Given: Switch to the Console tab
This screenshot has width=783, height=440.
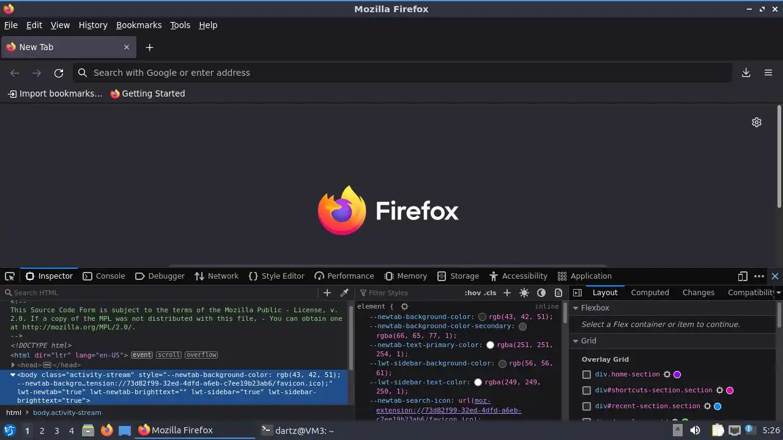Looking at the screenshot, I should [x=103, y=276].
